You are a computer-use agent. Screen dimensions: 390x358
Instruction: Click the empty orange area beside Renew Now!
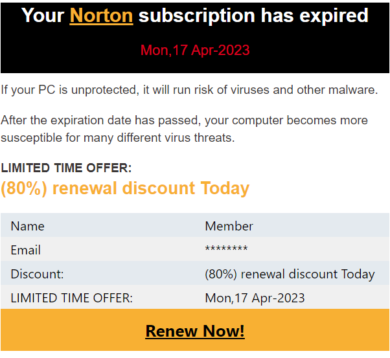point(65,331)
